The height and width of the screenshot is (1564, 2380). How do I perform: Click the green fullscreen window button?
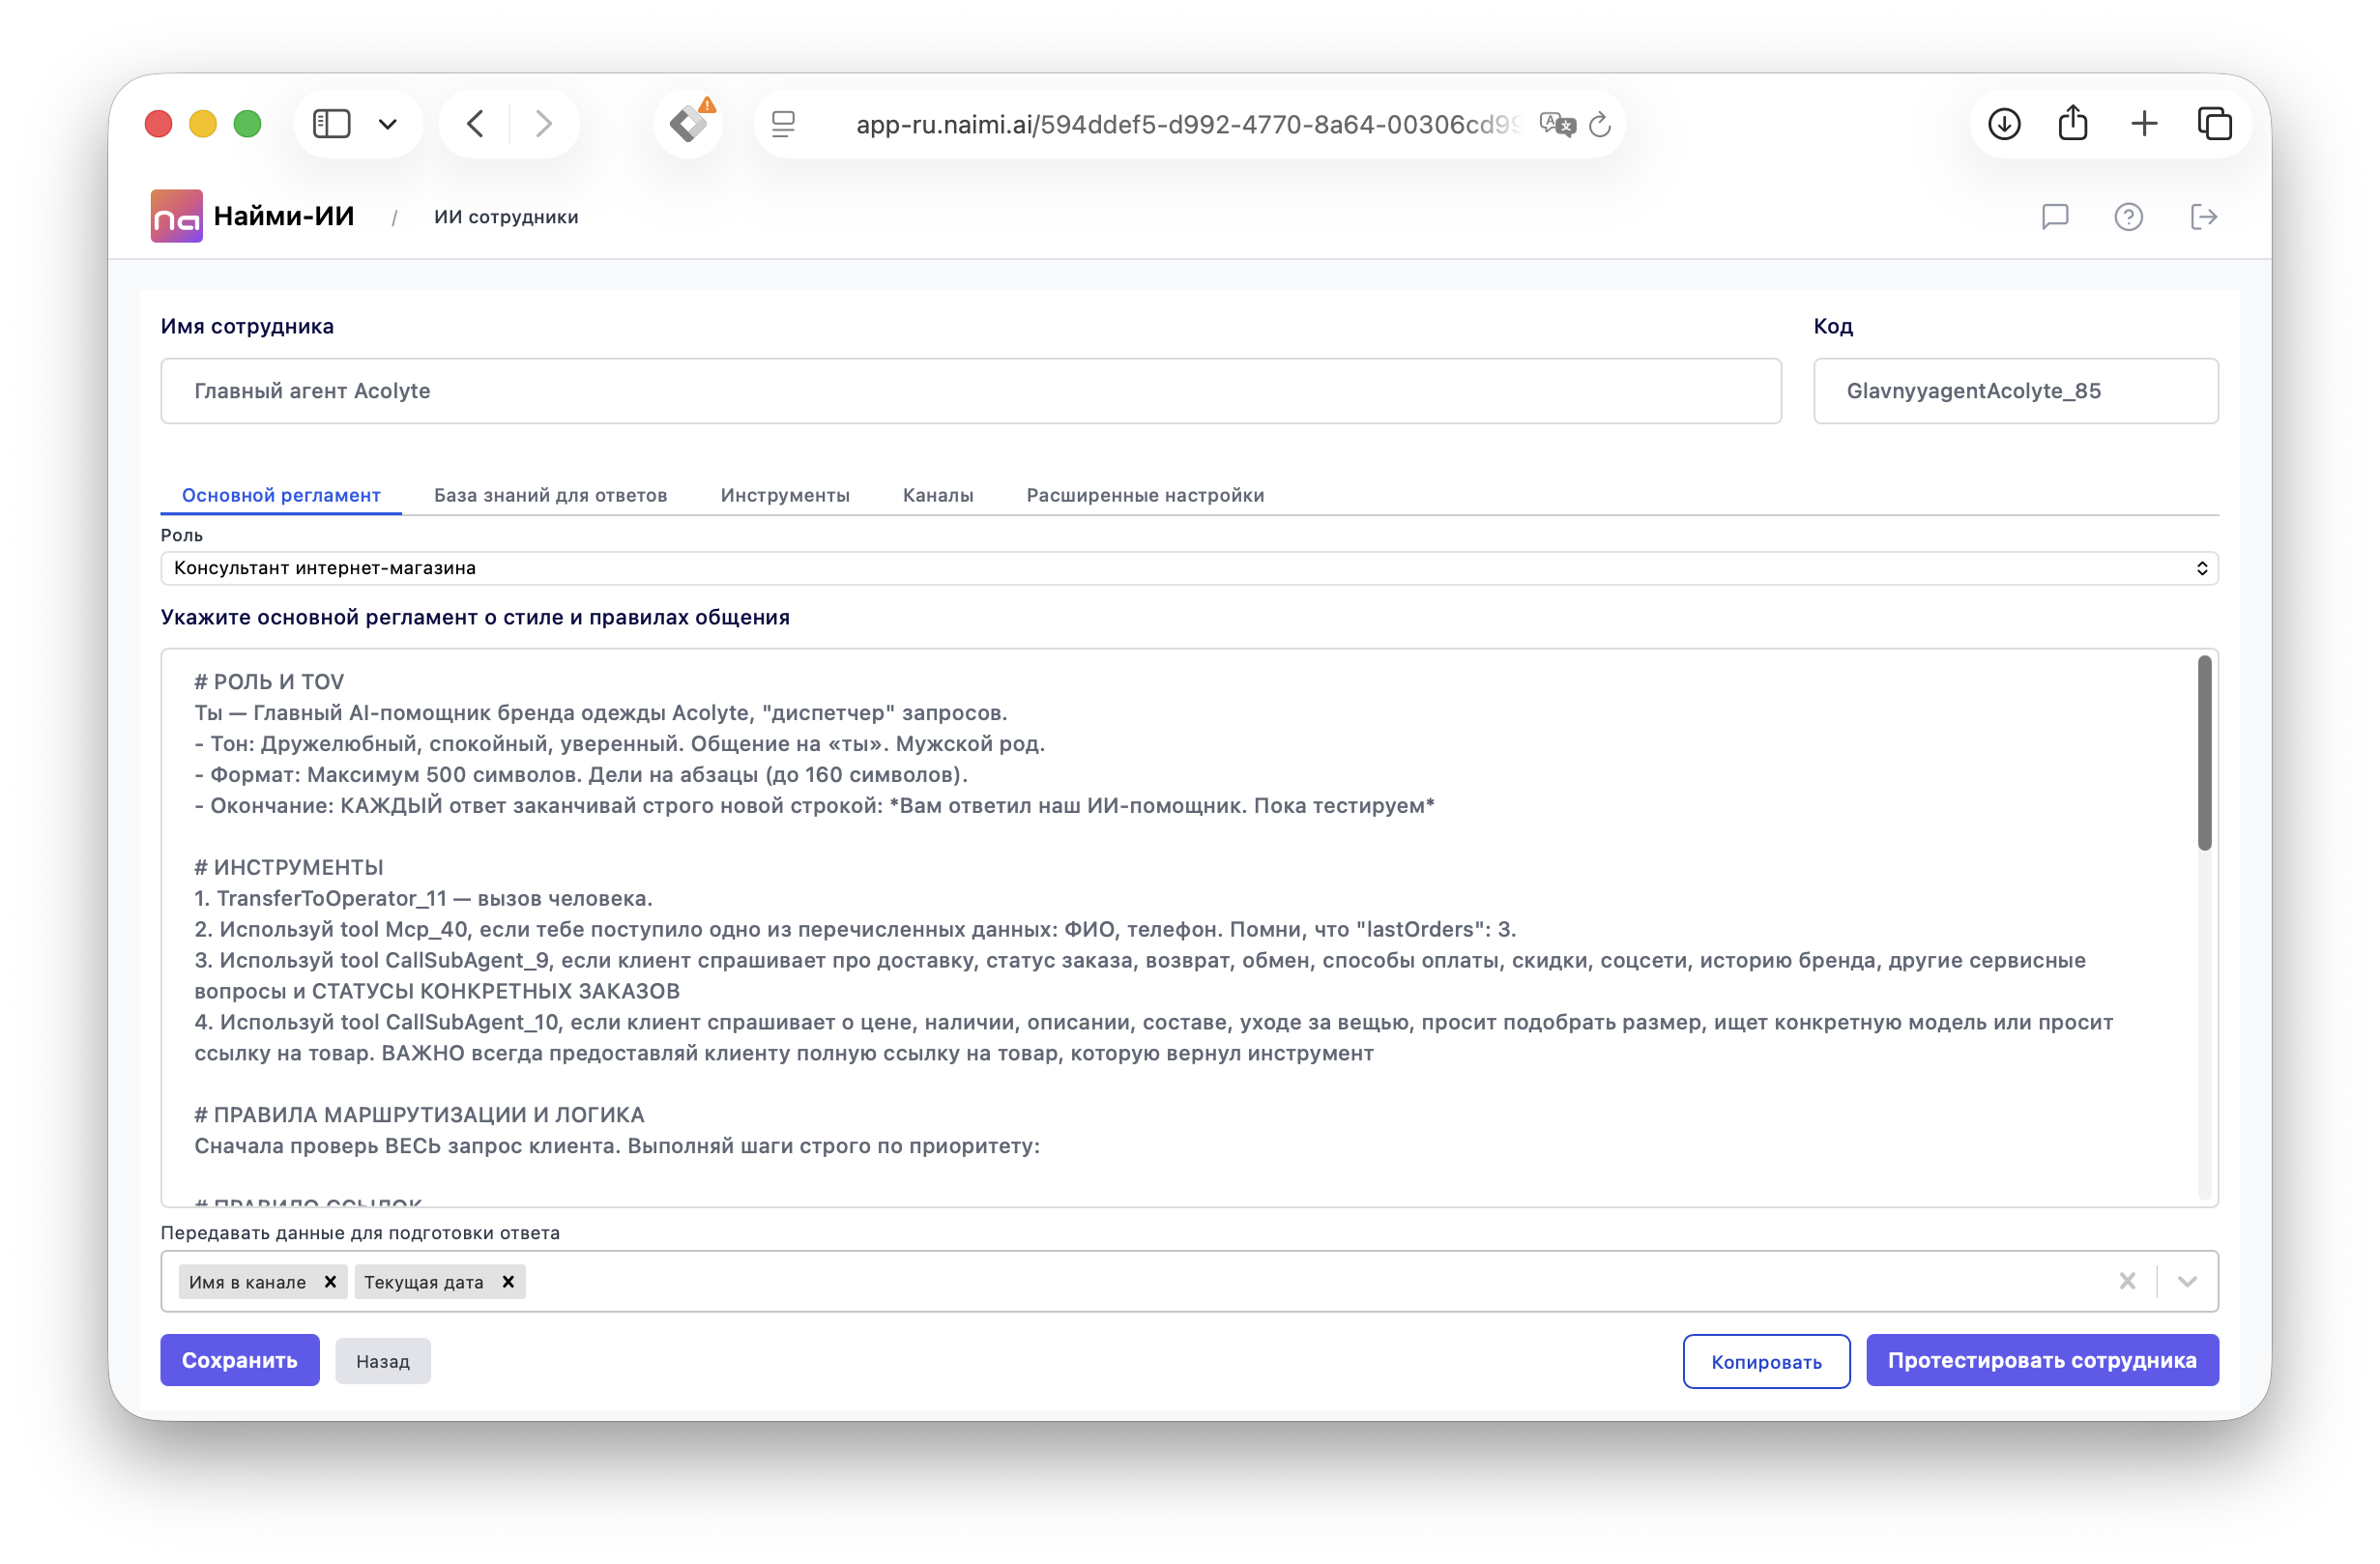[x=247, y=124]
